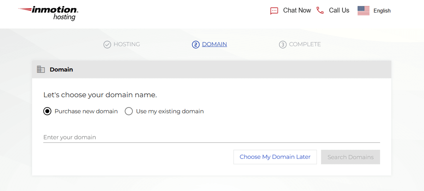
Task: Select Purchase new domain radio button
Action: click(x=47, y=111)
